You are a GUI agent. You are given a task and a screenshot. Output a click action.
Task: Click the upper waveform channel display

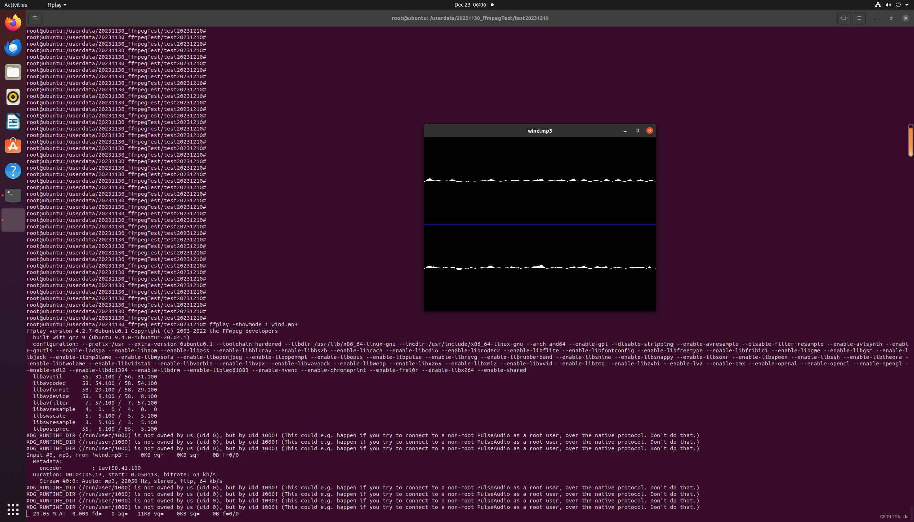540,181
